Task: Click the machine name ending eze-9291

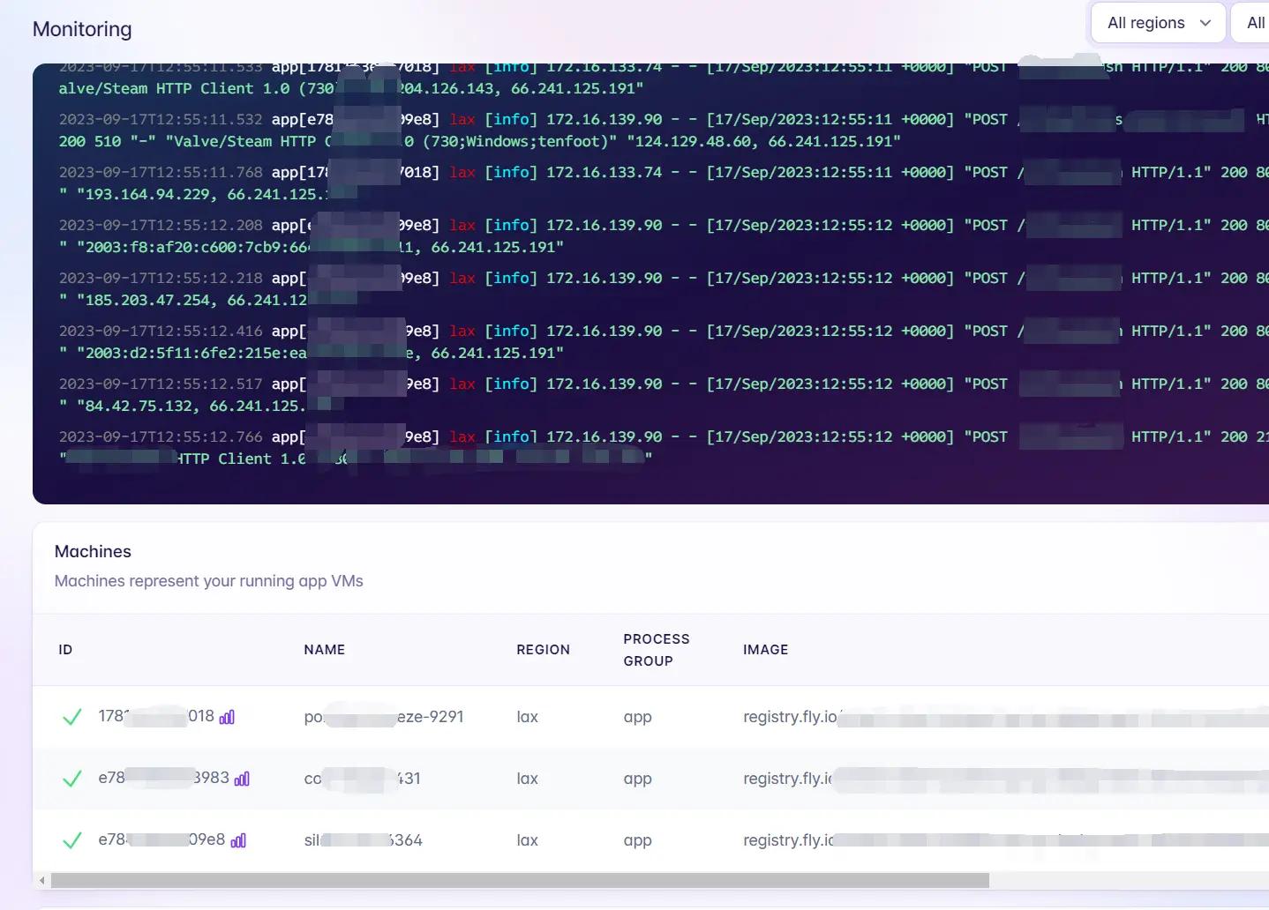Action: tap(383, 717)
